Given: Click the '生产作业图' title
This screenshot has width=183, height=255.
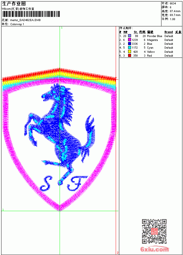Looking at the screenshot, I should pyautogui.click(x=14, y=4).
